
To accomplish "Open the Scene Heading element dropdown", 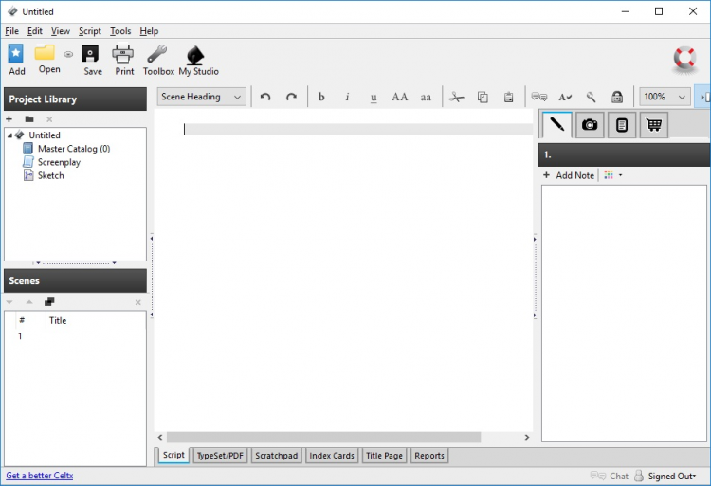I will [201, 97].
